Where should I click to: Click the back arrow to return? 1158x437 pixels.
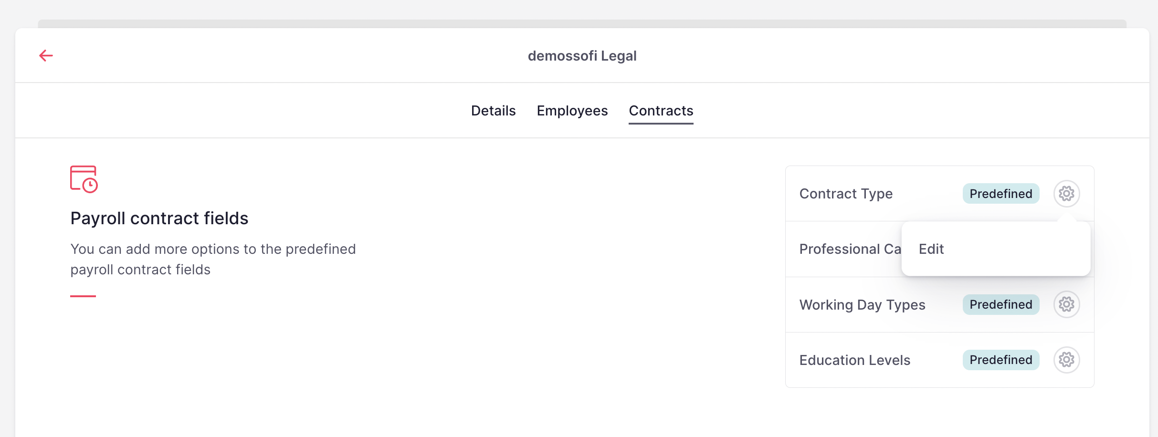[x=46, y=55]
